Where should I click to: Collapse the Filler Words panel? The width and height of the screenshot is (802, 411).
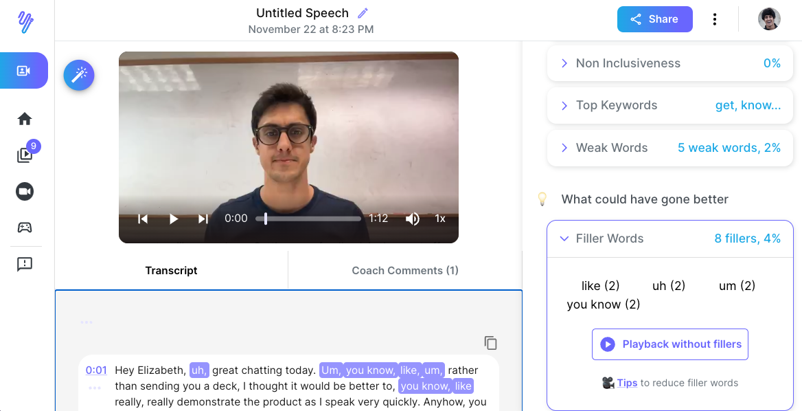[x=564, y=238]
